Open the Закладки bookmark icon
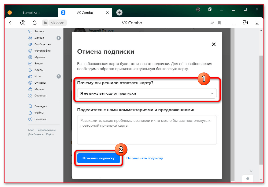 tap(30, 106)
